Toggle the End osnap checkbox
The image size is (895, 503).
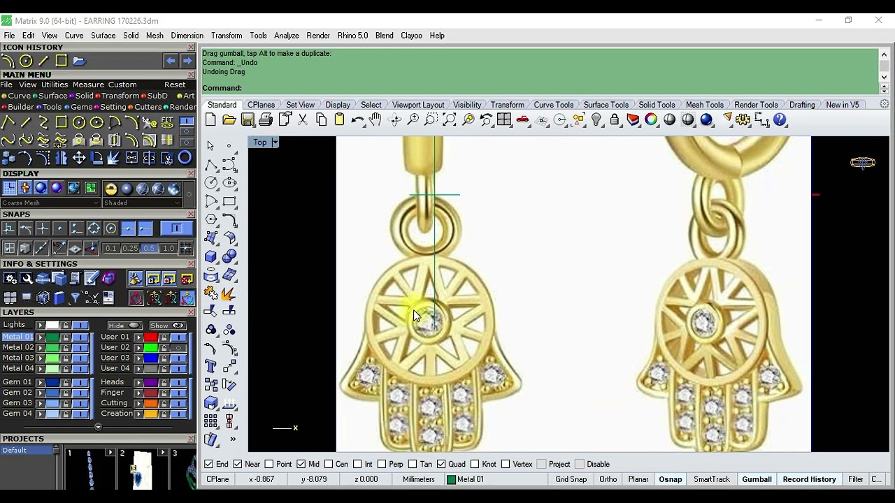tap(208, 464)
